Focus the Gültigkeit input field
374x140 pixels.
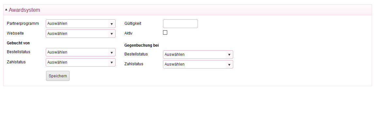pyautogui.click(x=180, y=23)
